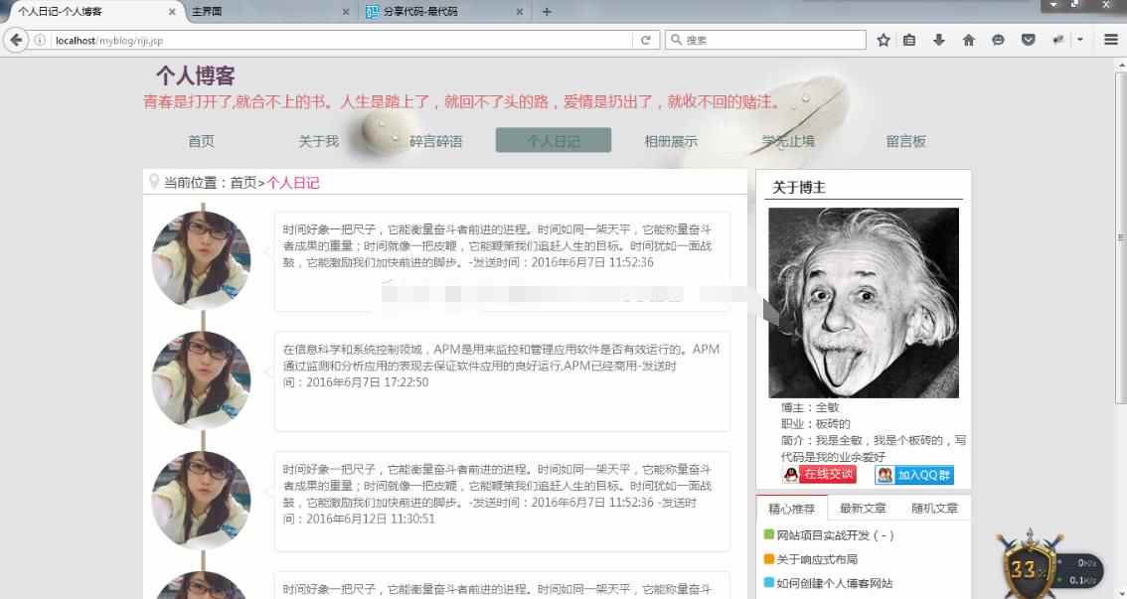Open the downloads arrow icon
This screenshot has height=599, width=1127.
point(939,40)
